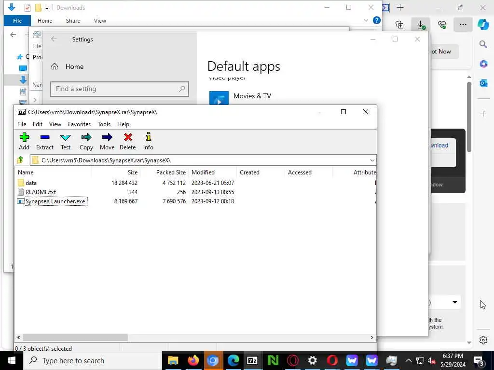
Task: Click the Explorer help question icon
Action: click(x=376, y=20)
